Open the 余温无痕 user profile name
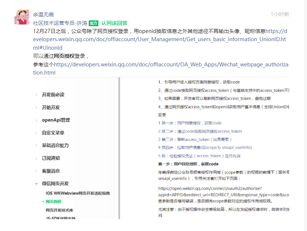This screenshot has width=307, height=231. tap(43, 14)
